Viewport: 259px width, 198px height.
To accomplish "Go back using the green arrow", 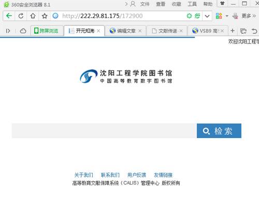I will (9, 16).
